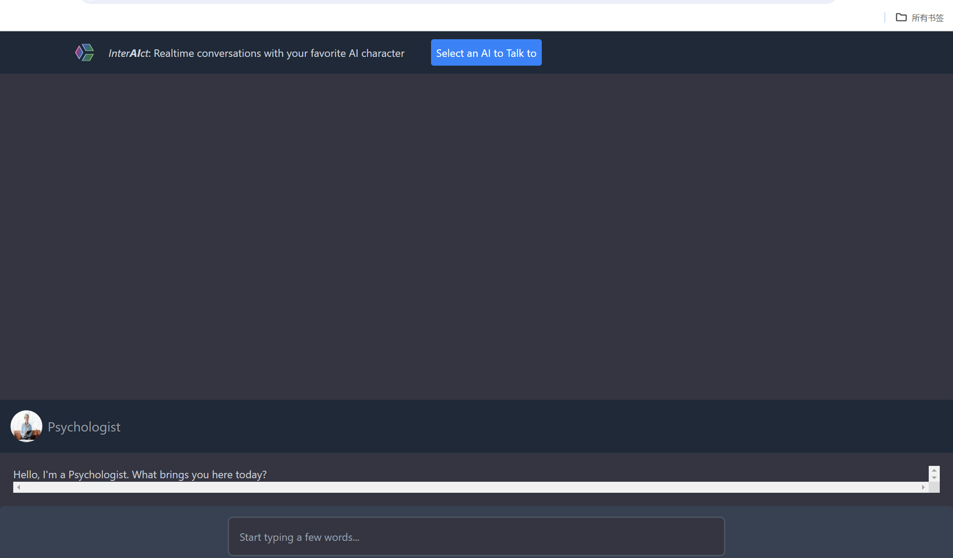
Task: Click the Psychologist banner strip background
Action: 529,426
